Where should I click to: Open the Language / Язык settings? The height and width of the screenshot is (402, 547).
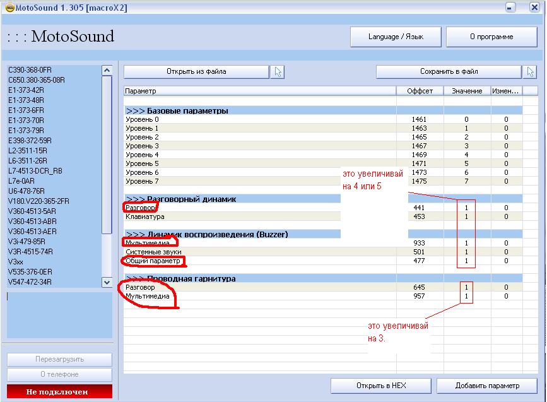(396, 37)
